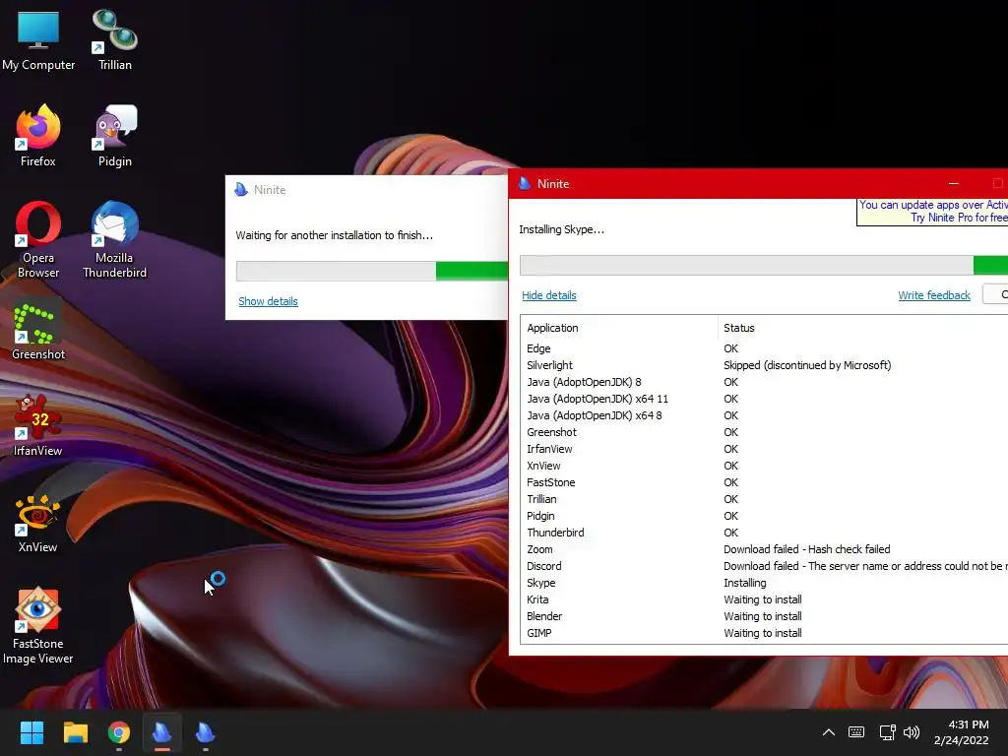Select the Opera Browser desktop shortcut
This screenshot has height=756, width=1008.
click(38, 240)
